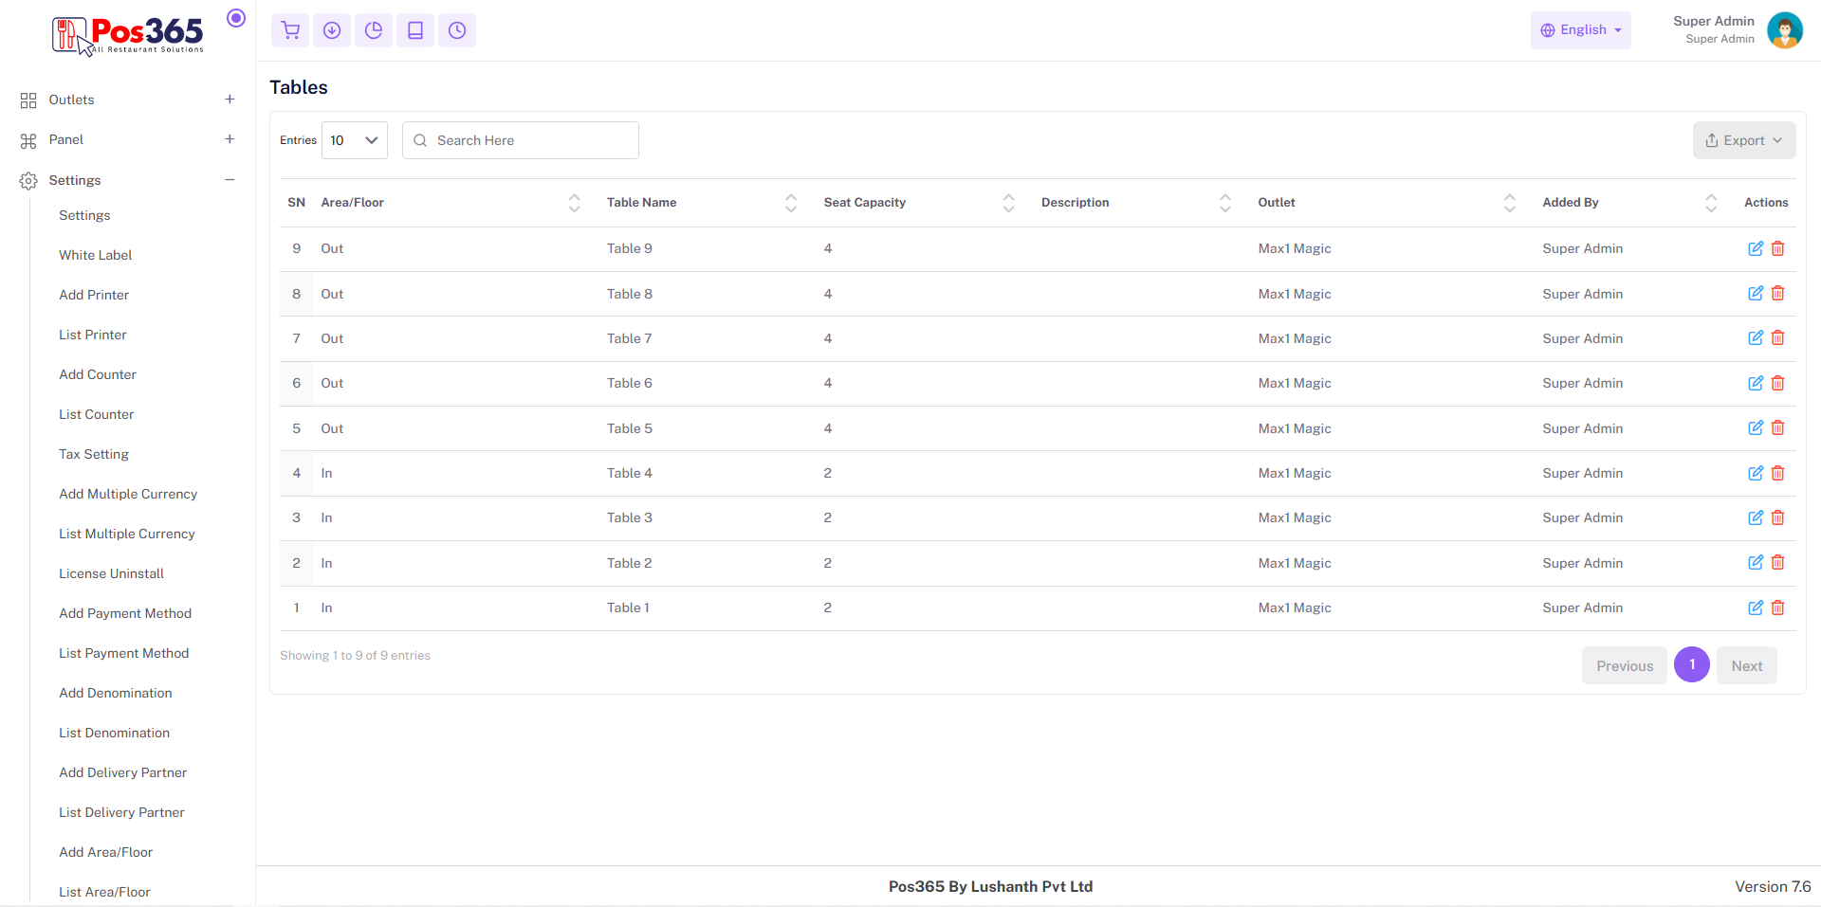Open the English language dropdown

pos(1580,30)
